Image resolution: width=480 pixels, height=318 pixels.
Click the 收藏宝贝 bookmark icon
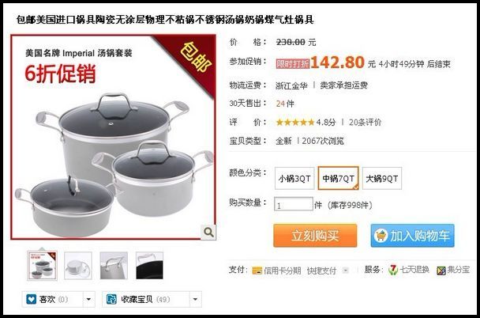click(111, 299)
